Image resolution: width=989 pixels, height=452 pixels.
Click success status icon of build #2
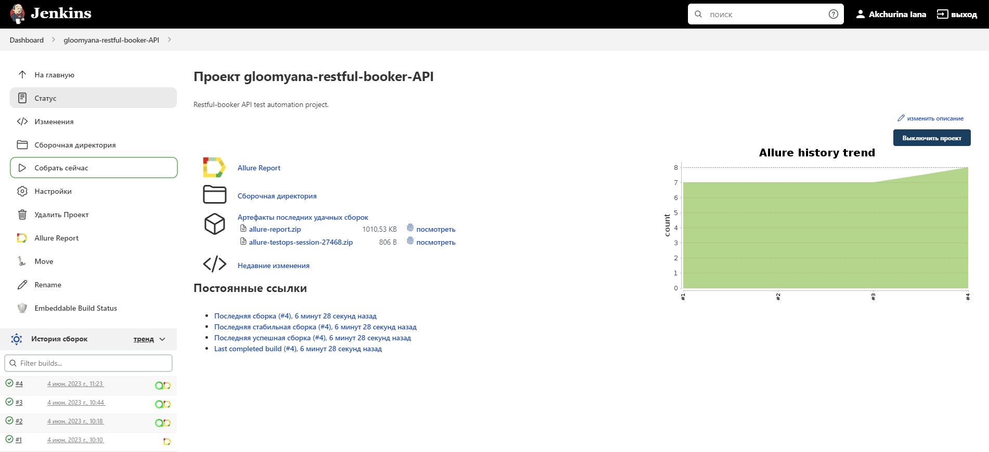click(9, 420)
